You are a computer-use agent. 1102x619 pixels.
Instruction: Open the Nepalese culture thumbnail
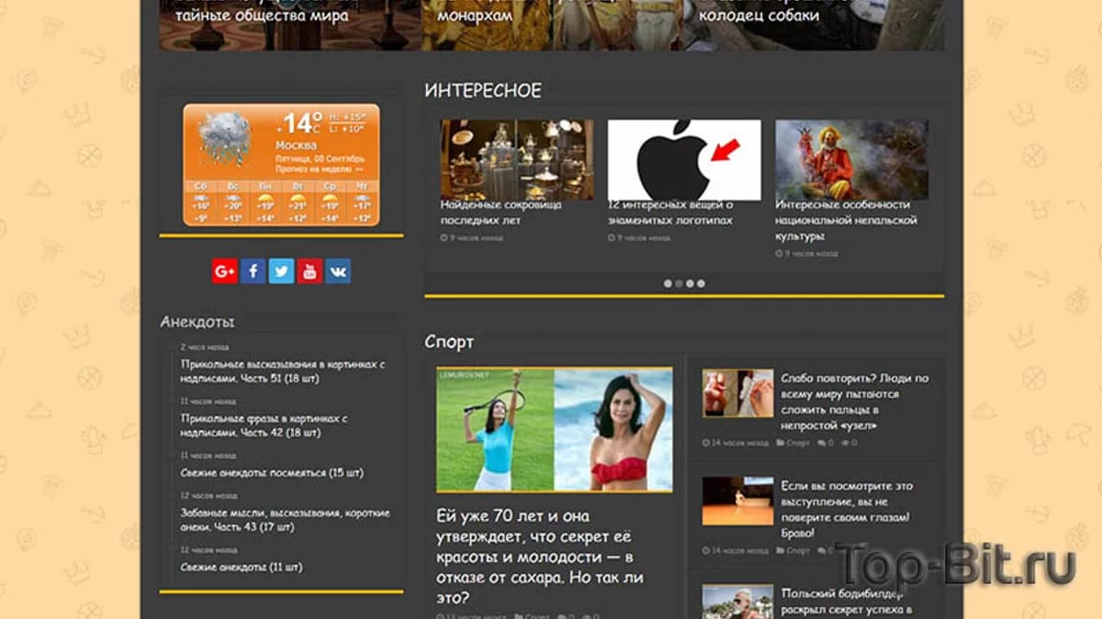click(x=851, y=160)
